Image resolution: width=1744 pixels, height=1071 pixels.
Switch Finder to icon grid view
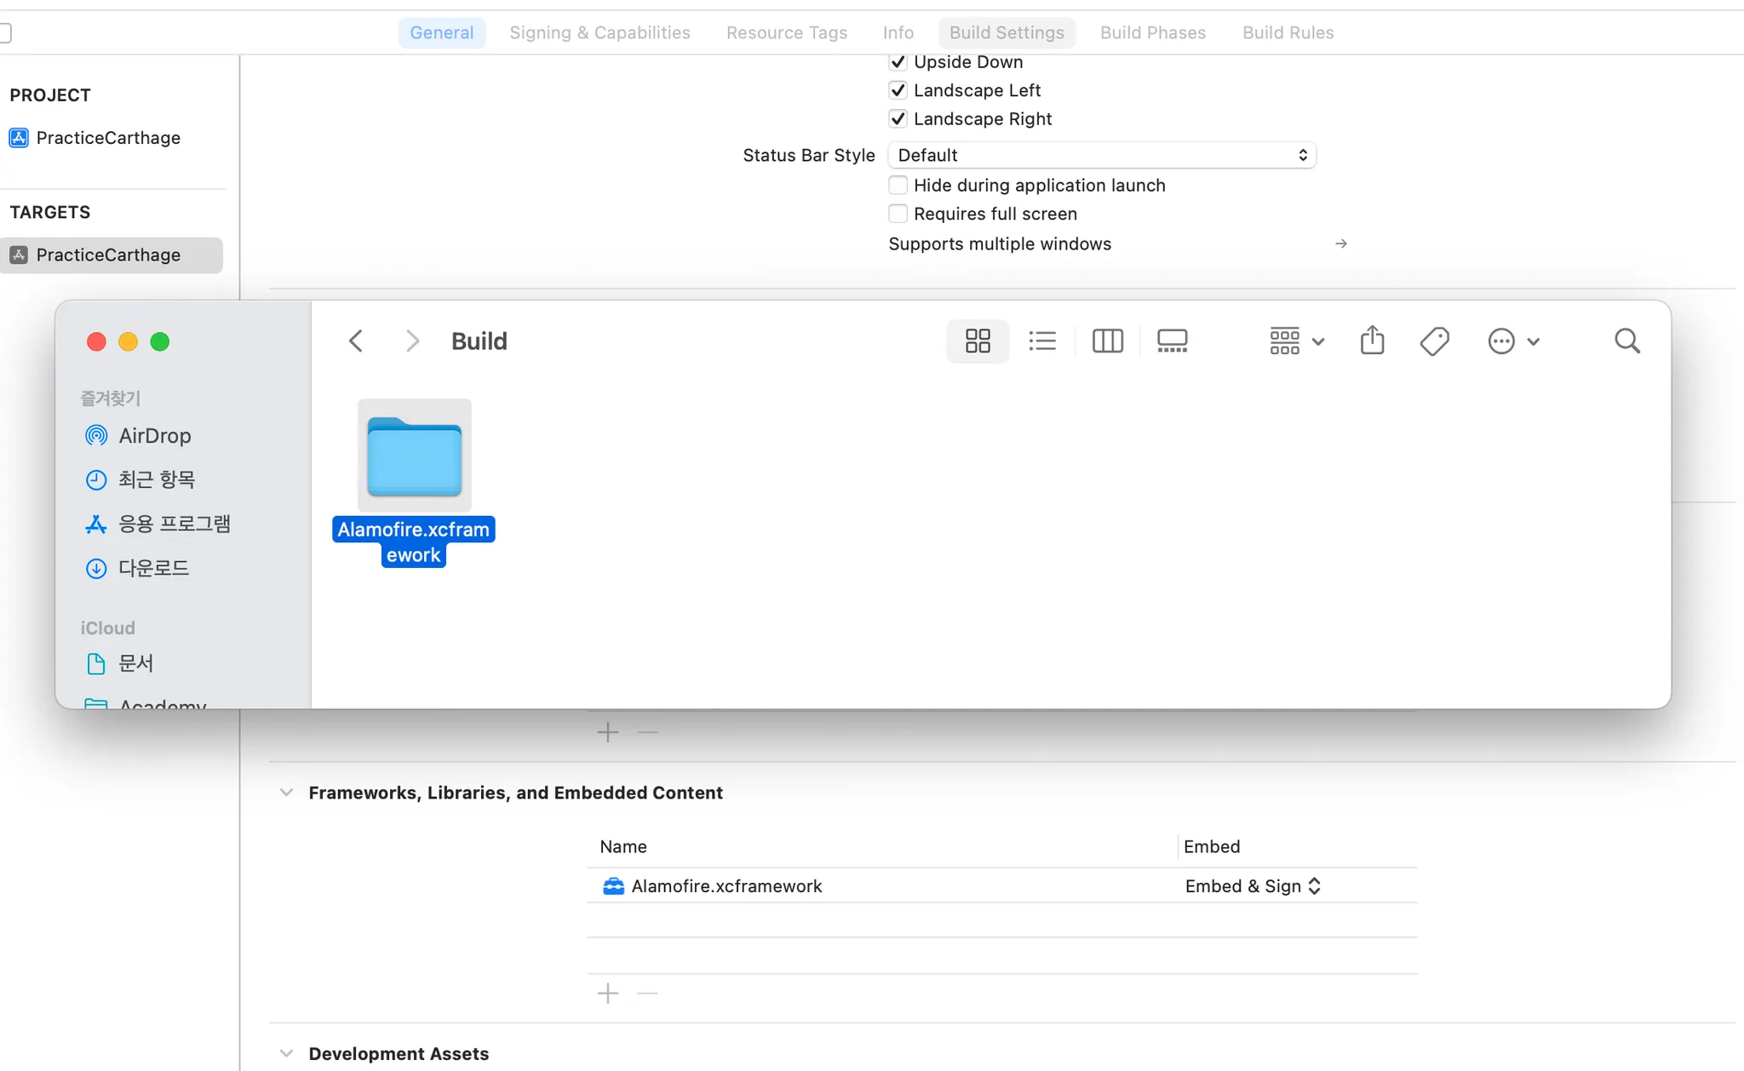tap(978, 341)
